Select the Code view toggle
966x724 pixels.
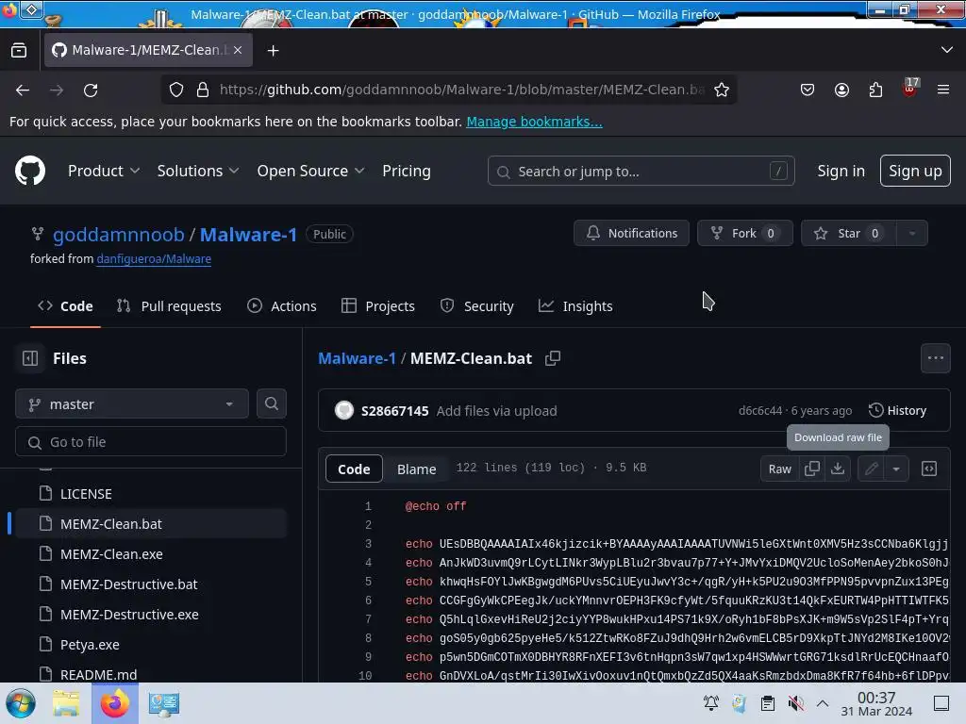[354, 469]
